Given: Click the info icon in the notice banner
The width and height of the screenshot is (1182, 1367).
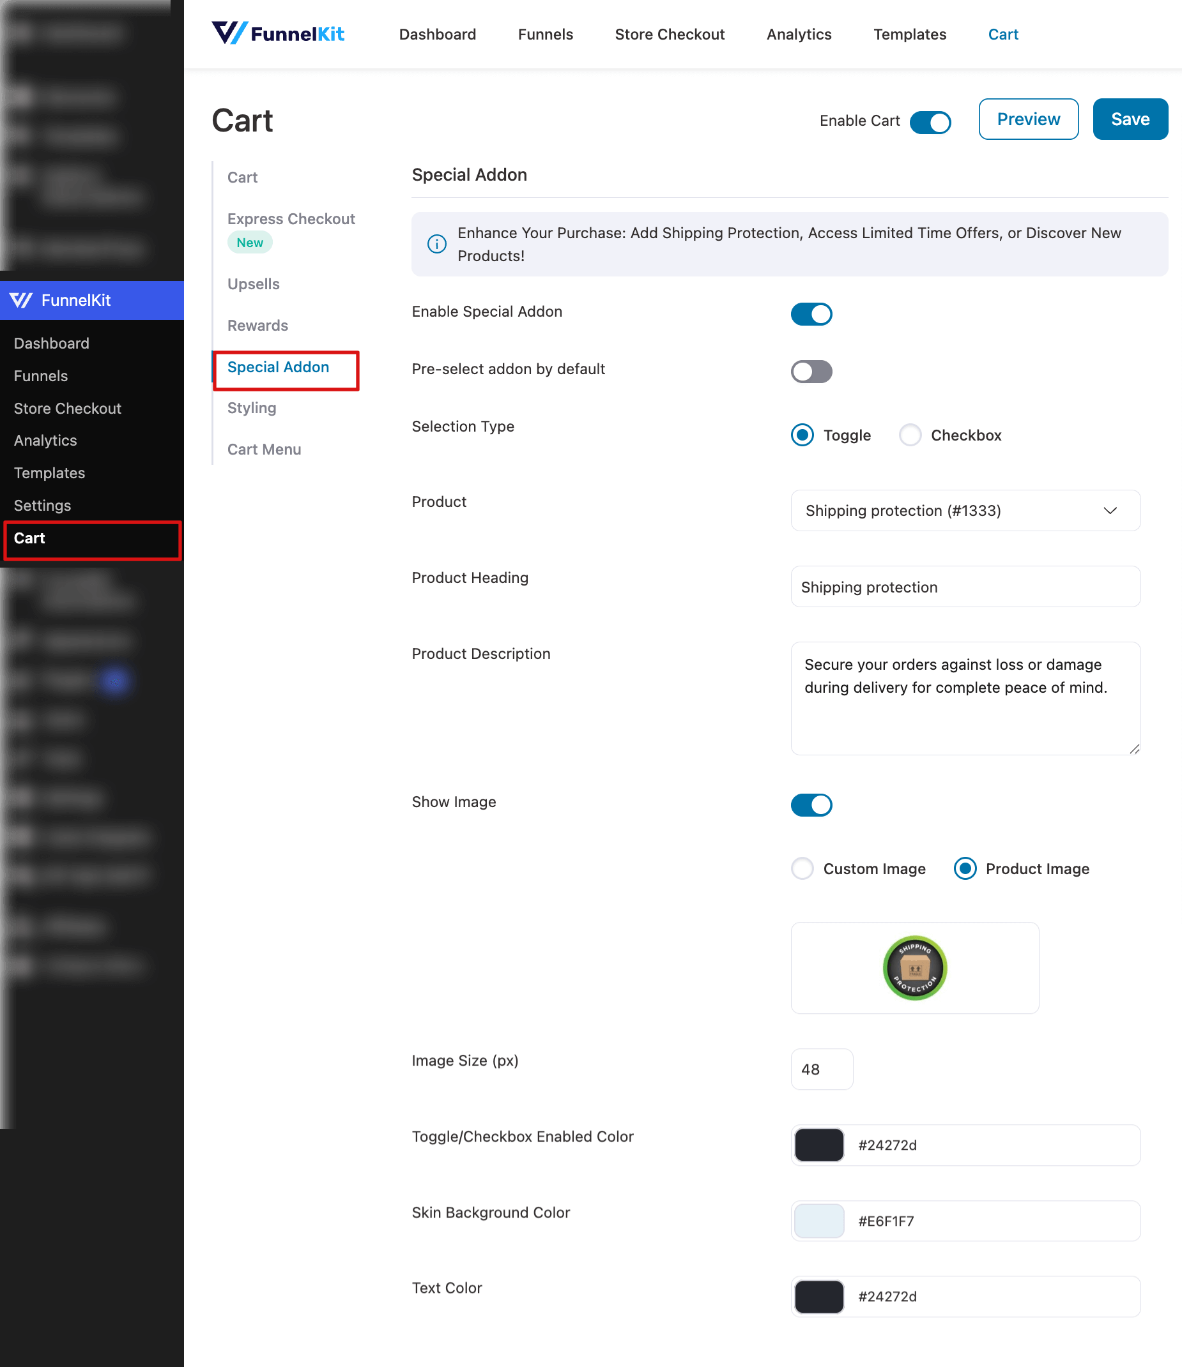Looking at the screenshot, I should [x=436, y=244].
